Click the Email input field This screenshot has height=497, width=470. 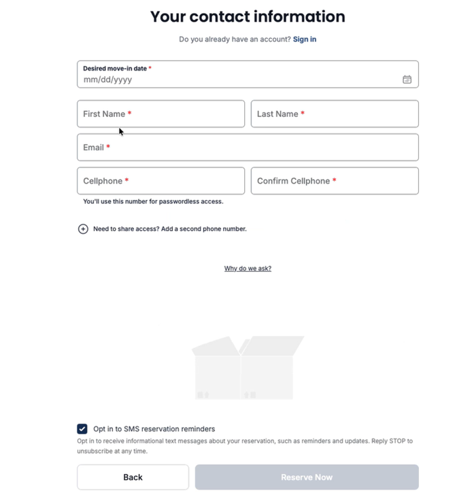[x=248, y=148]
